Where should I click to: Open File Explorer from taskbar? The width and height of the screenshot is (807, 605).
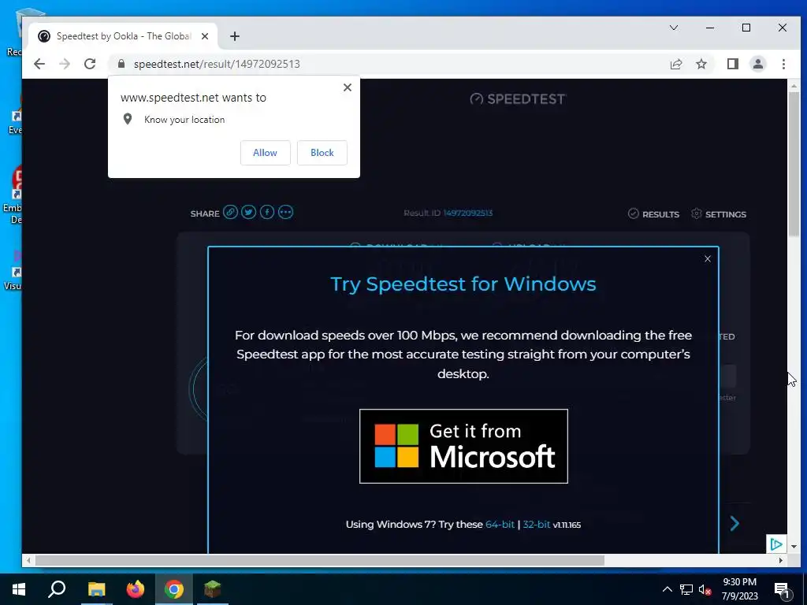pyautogui.click(x=96, y=589)
